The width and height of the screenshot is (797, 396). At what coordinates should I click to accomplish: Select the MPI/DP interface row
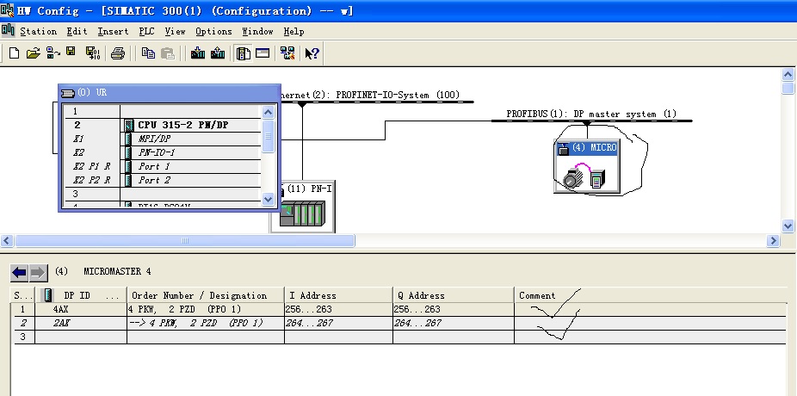[x=162, y=139]
